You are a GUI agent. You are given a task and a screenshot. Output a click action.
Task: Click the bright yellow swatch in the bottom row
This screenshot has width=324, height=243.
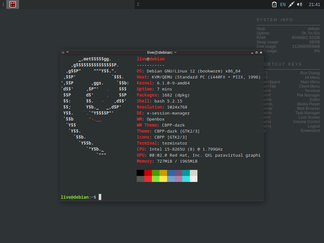163,179
